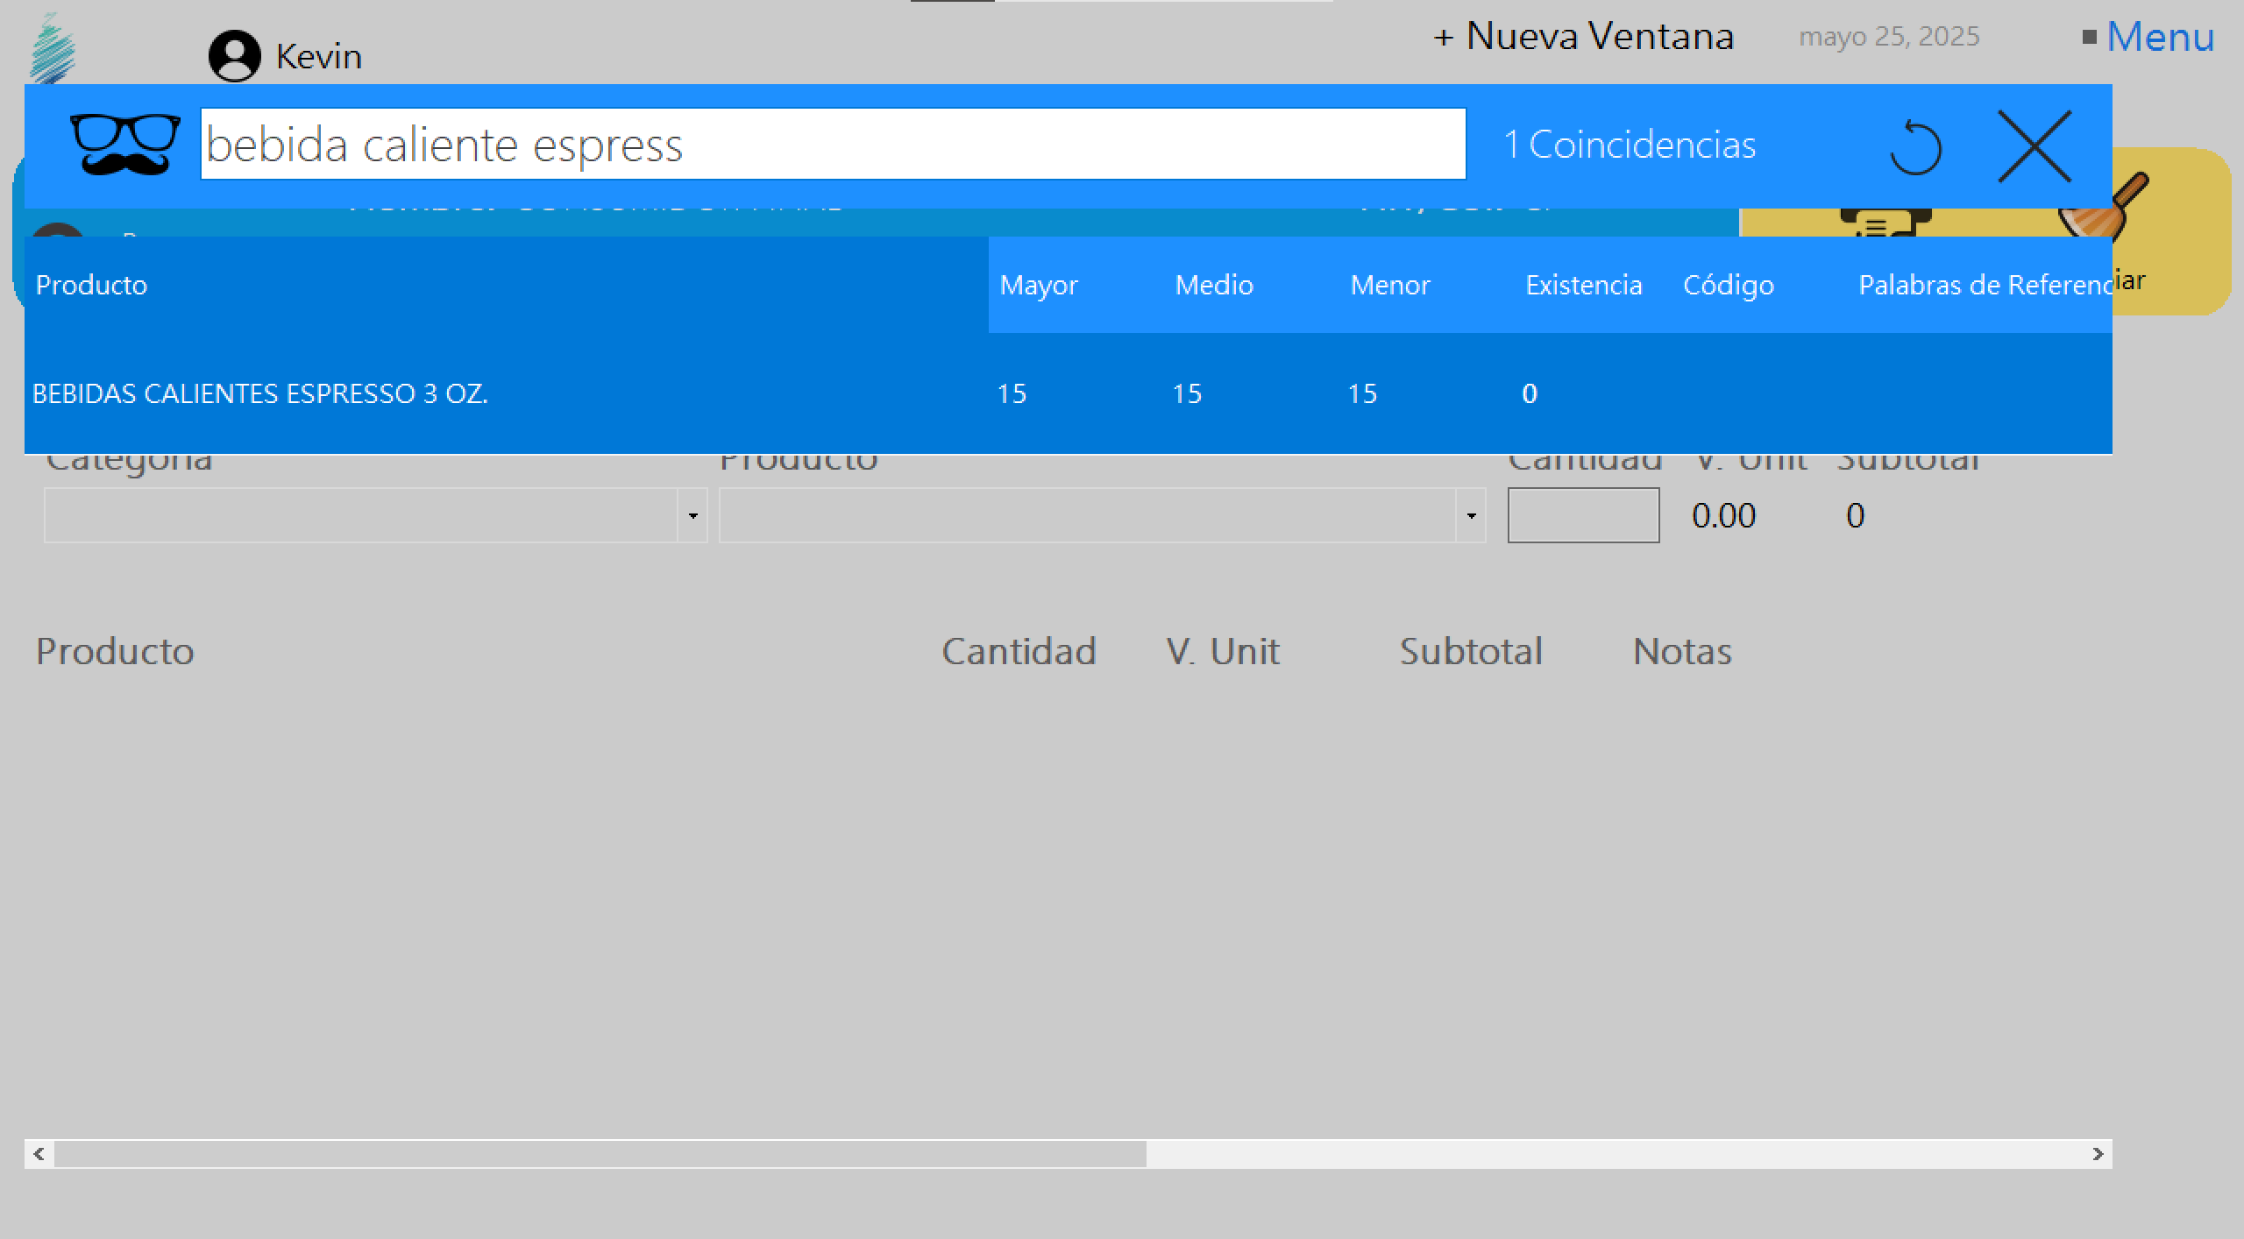Click the Kevin user avatar icon
The image size is (2244, 1239).
(234, 56)
